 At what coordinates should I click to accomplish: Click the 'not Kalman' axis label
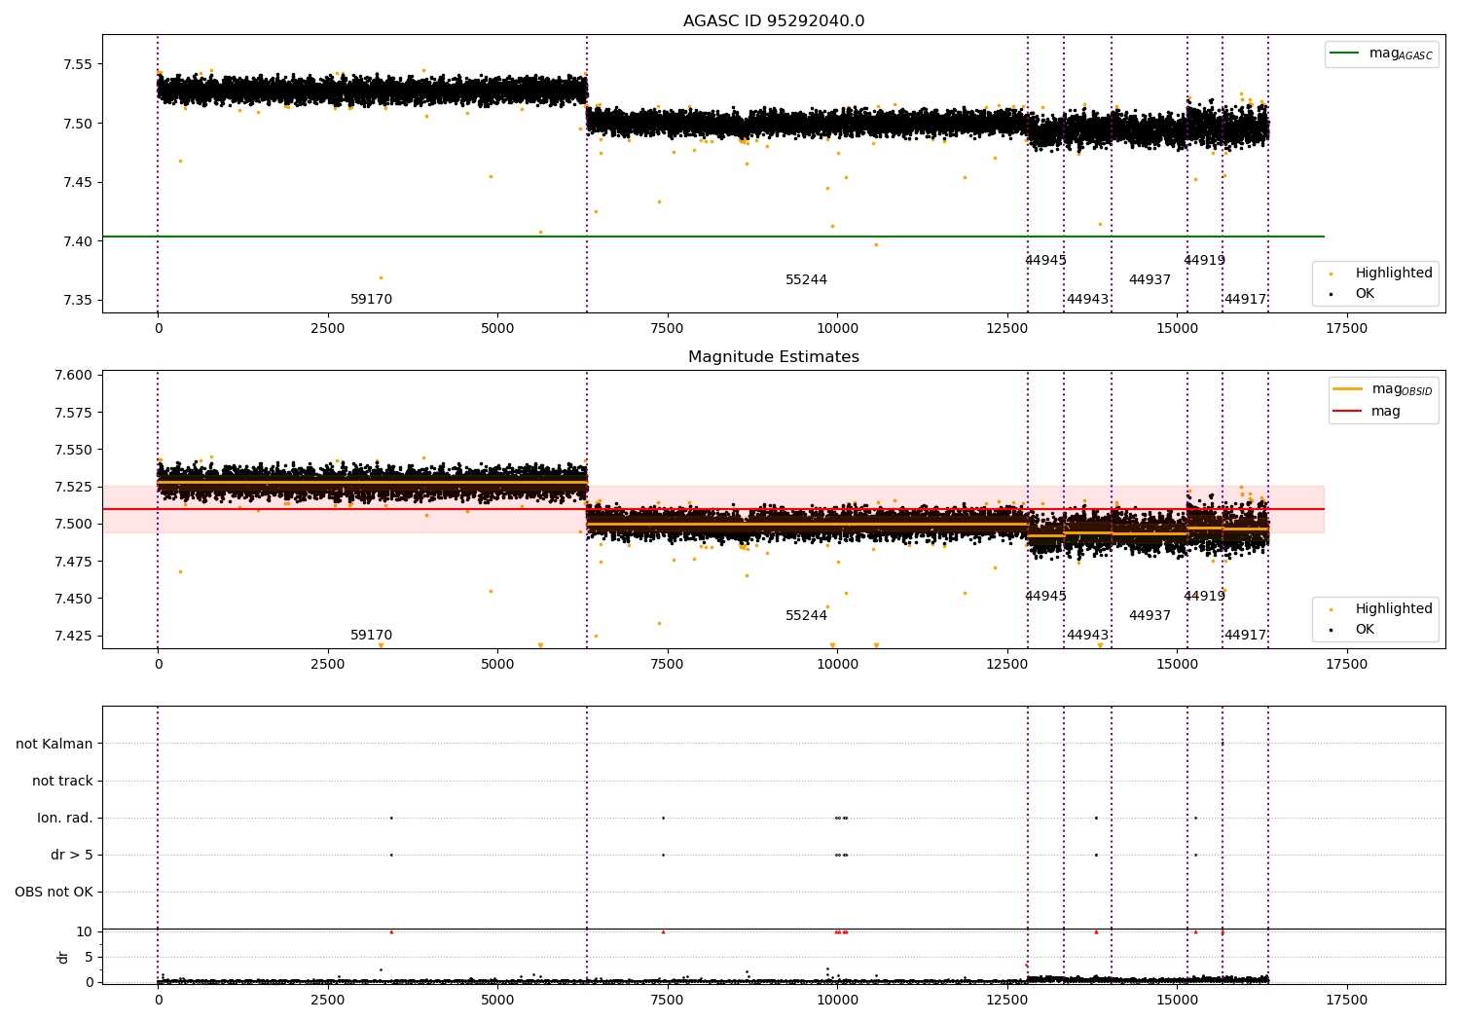[x=55, y=744]
